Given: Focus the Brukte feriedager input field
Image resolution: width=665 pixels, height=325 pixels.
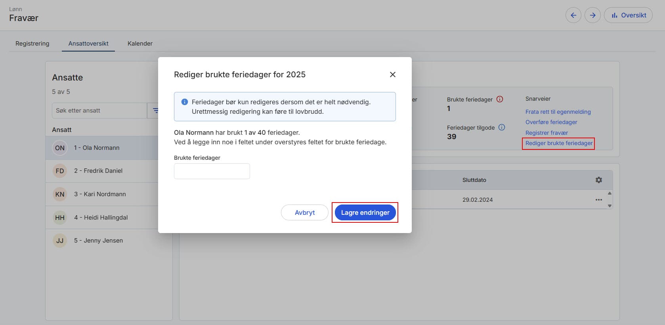Looking at the screenshot, I should (x=212, y=171).
